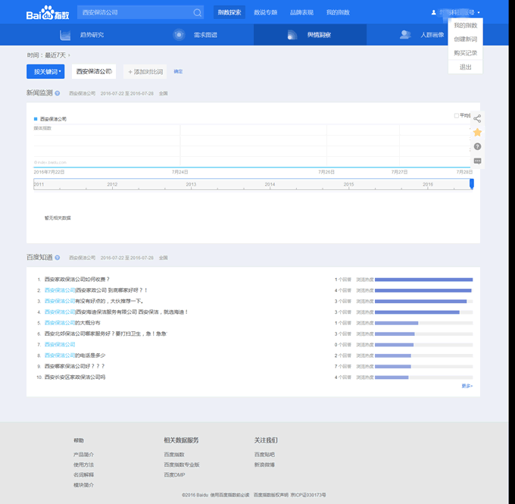Open footer link 使用方法
515x504 pixels.
tap(83, 465)
